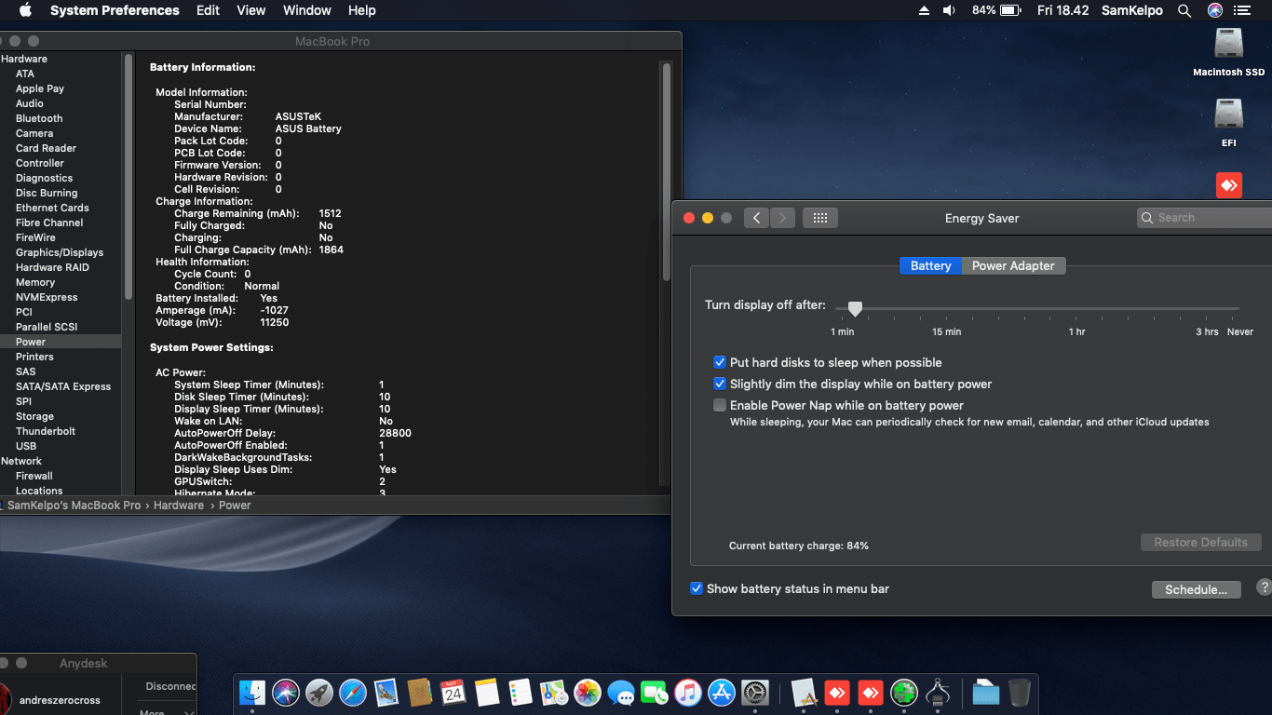Toggle Show battery status in menu bar

click(x=697, y=588)
